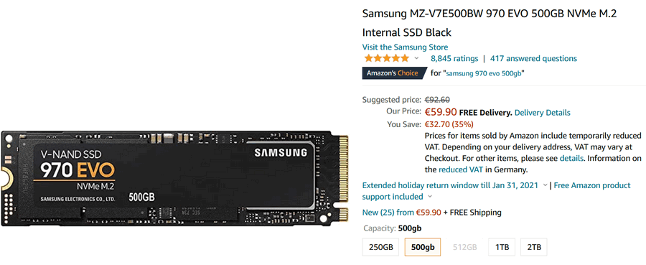This screenshot has width=646, height=265.
Task: Visit the Samsung Store link
Action: tap(405, 47)
